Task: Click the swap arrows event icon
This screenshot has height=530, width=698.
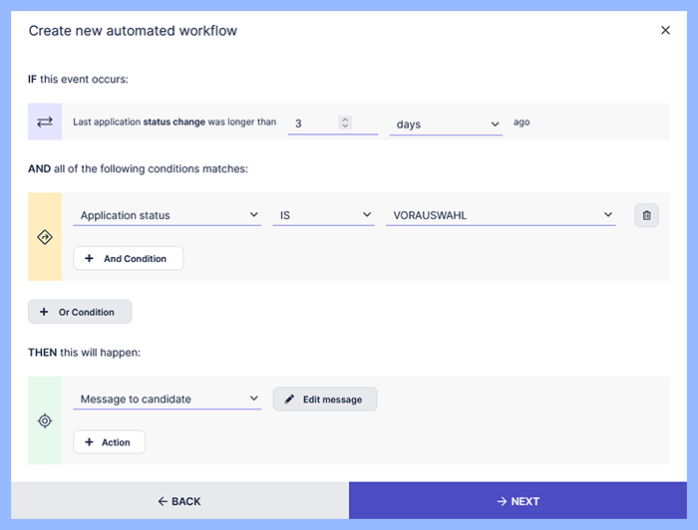Action: pos(45,122)
